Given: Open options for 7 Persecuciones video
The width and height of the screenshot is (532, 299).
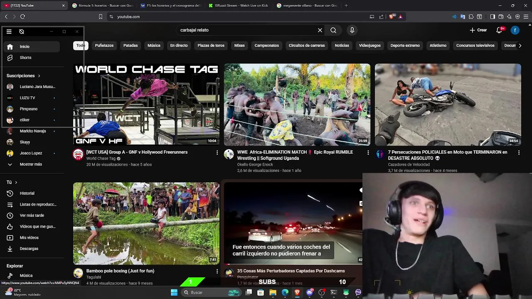Looking at the screenshot, I should coord(519,153).
